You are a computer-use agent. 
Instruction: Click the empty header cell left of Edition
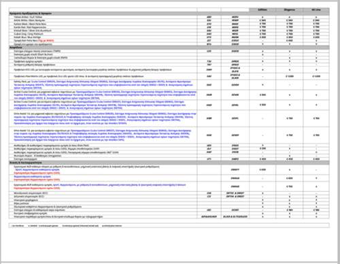click(235, 10)
